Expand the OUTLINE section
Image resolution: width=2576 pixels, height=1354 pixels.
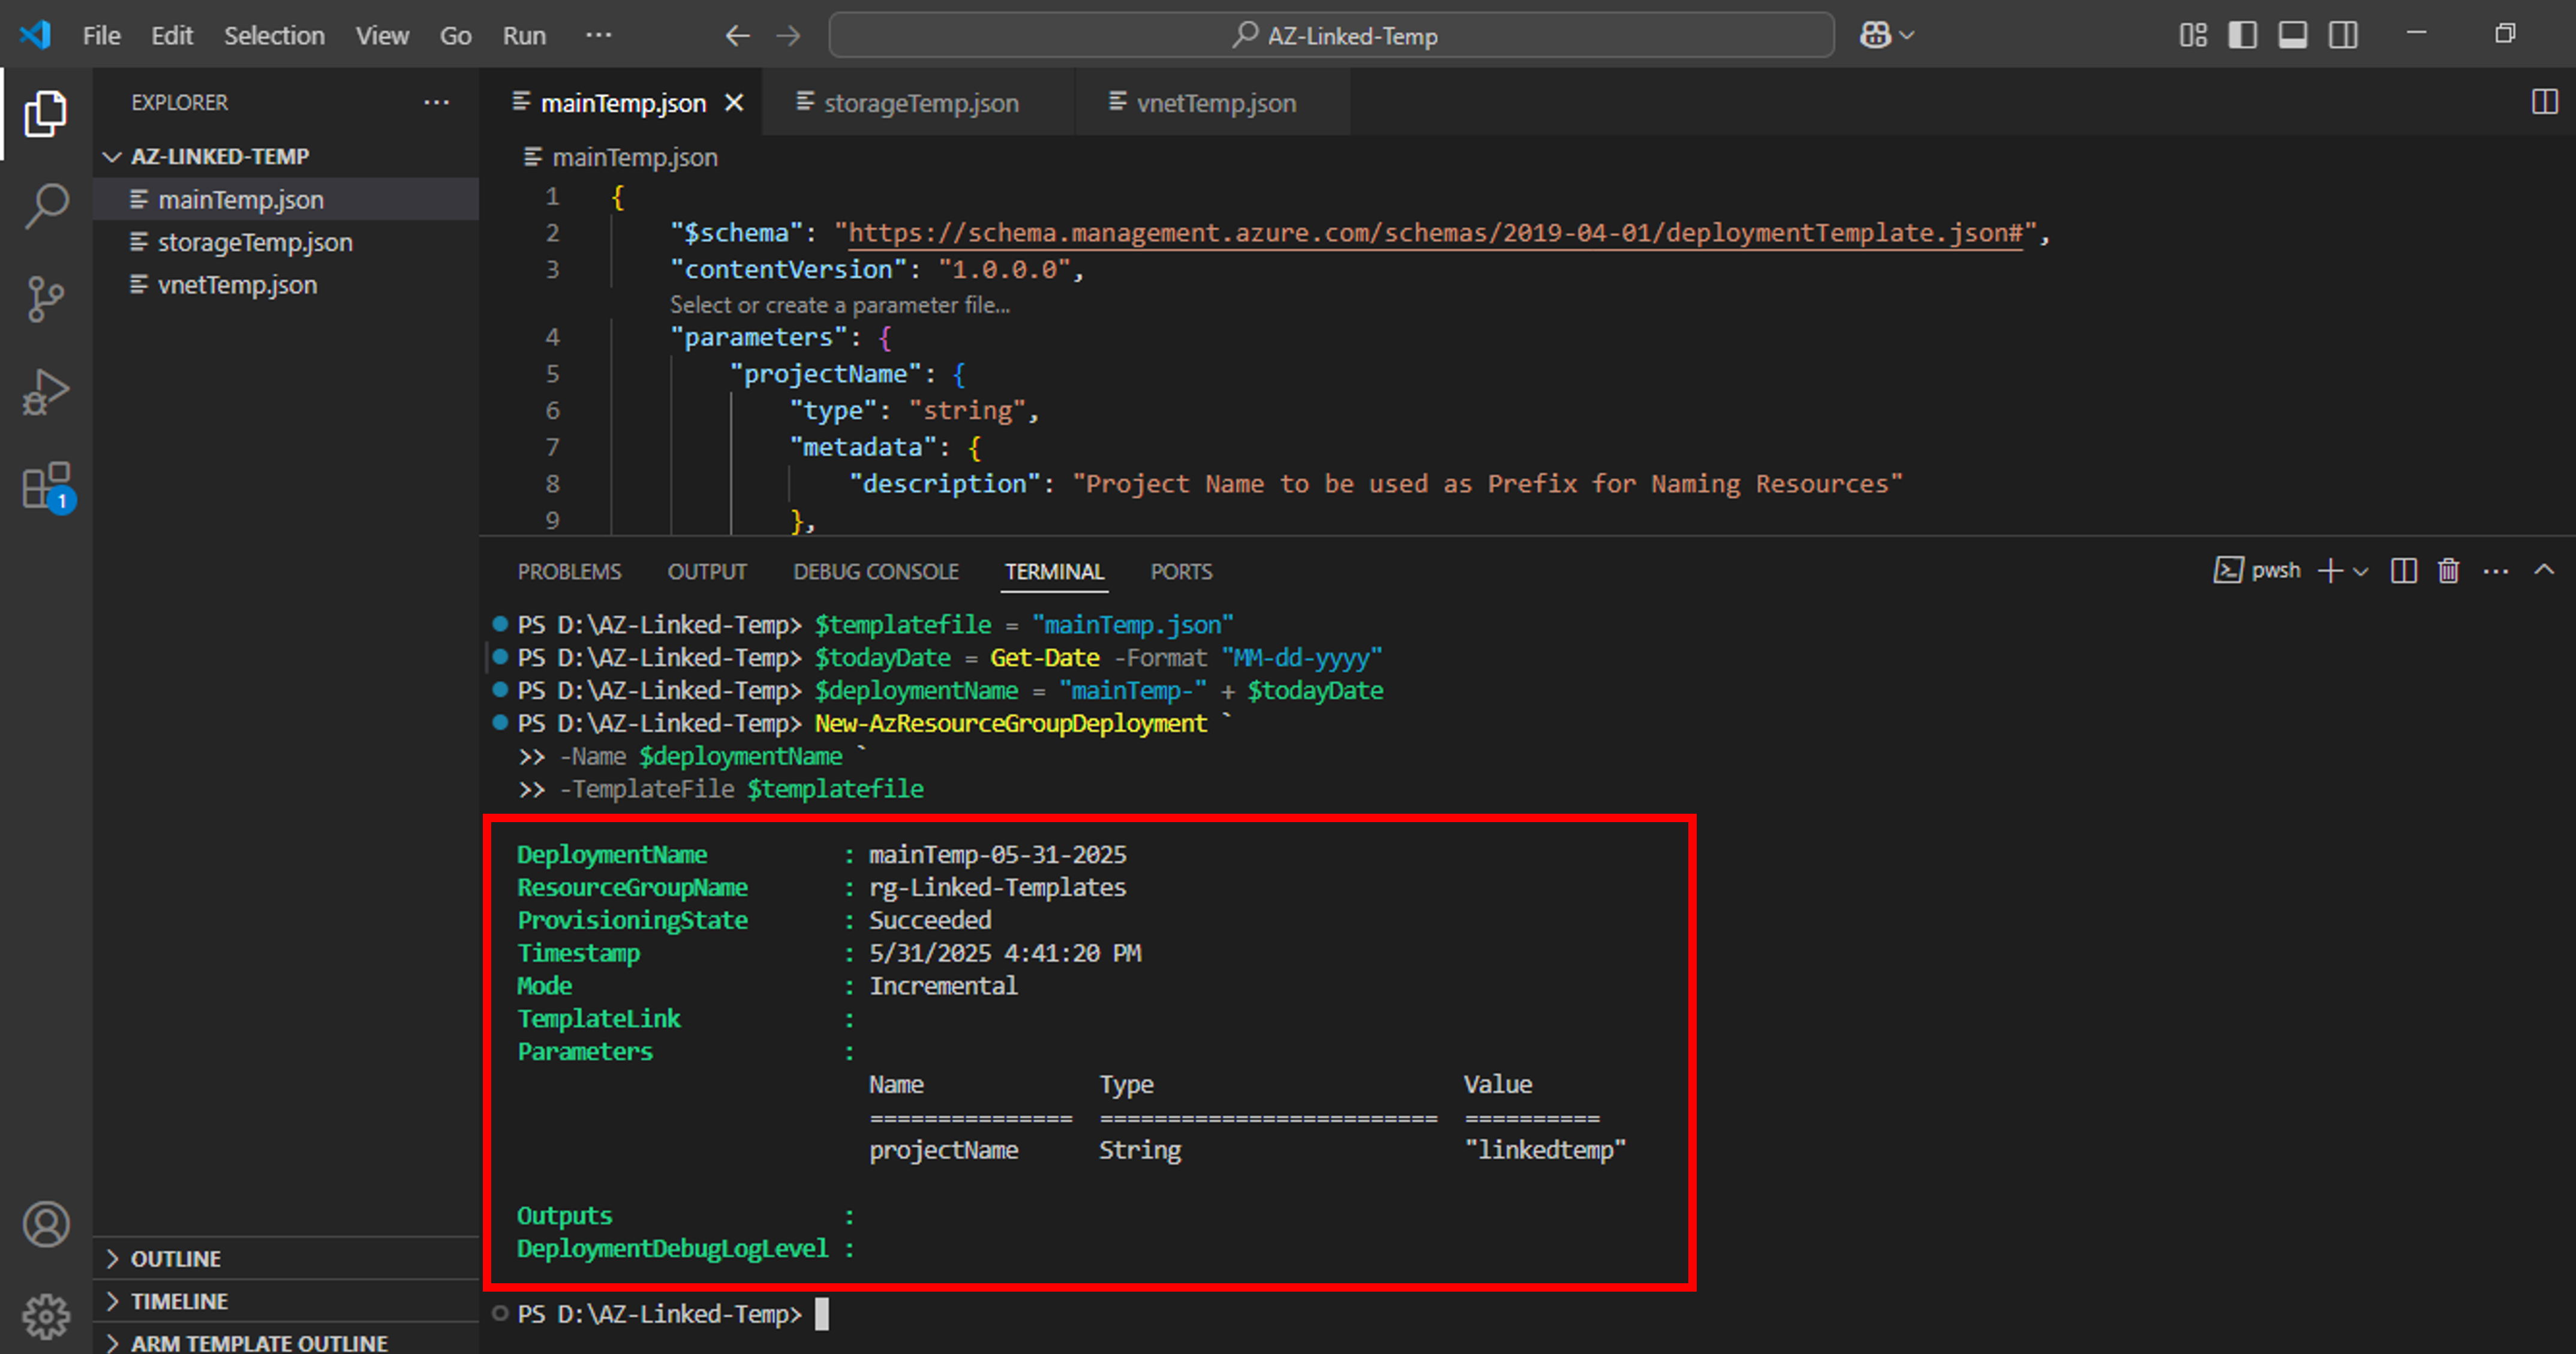click(175, 1258)
